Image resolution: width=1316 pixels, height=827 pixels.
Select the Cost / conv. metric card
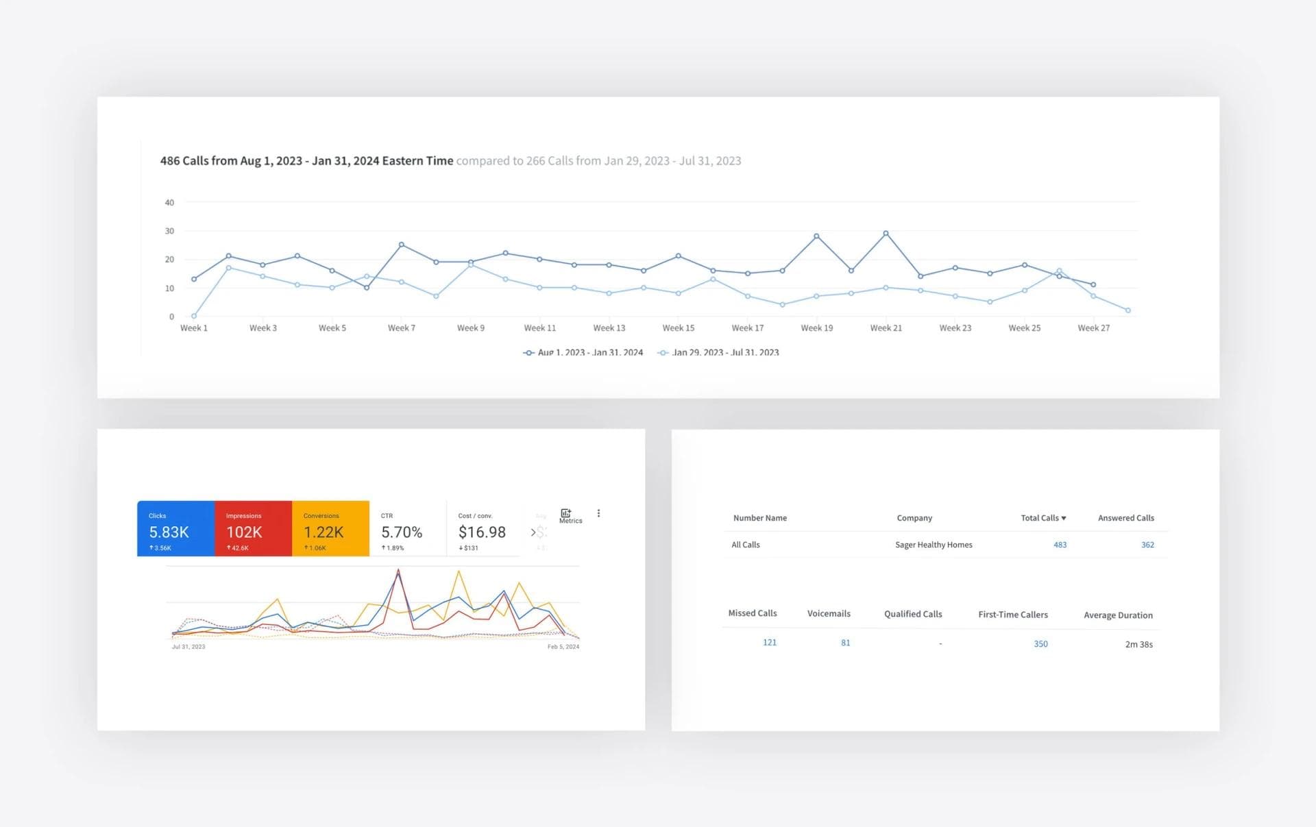click(x=484, y=528)
